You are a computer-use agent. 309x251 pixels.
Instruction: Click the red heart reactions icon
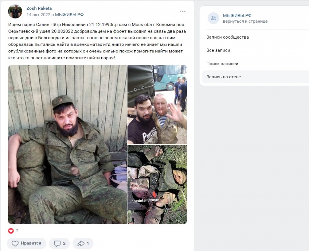tap(11, 231)
